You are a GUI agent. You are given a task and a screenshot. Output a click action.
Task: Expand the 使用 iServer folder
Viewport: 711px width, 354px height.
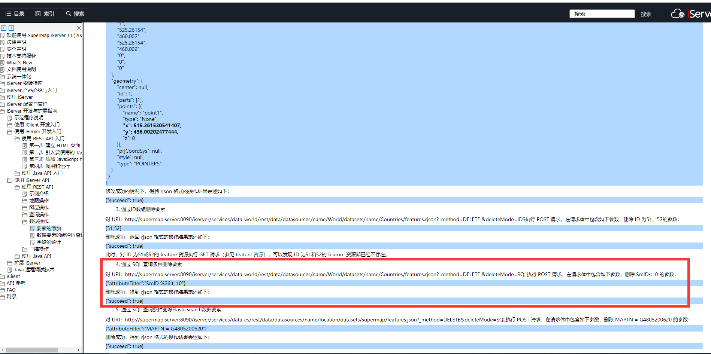coord(2,97)
